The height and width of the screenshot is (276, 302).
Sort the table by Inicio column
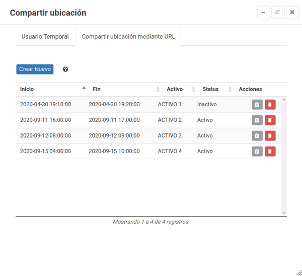[x=52, y=89]
